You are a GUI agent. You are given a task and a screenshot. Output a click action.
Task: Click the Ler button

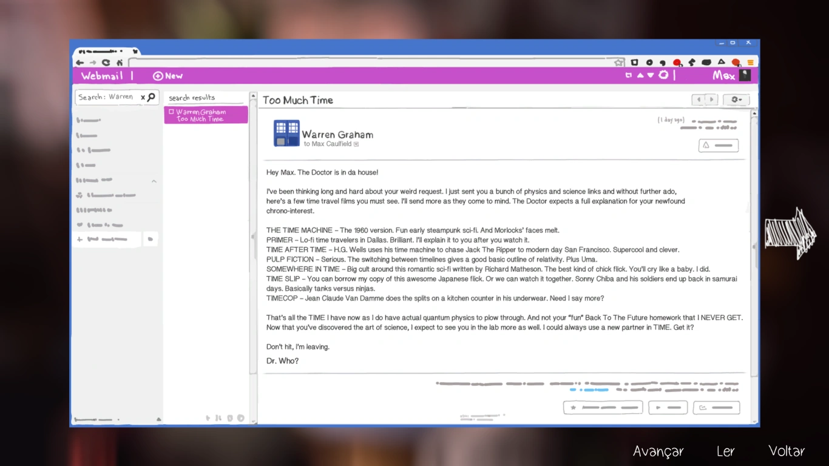pos(726,451)
